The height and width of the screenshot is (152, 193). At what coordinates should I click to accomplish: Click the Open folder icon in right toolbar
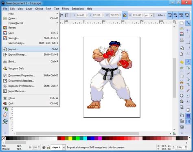point(182,29)
